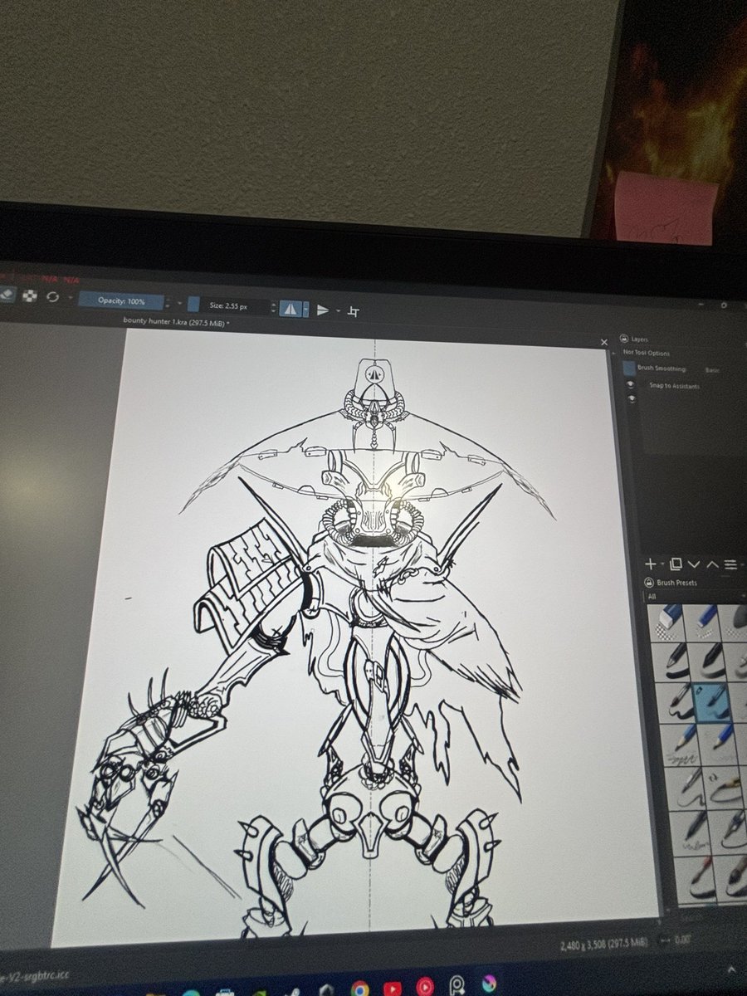Viewport: 747px width, 996px height.
Task: Open the add-layer type dropdown arrow
Action: point(663,565)
